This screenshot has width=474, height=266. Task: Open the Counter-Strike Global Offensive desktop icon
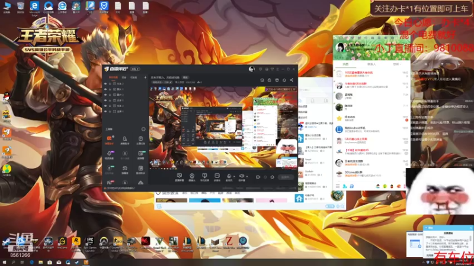pos(117,244)
